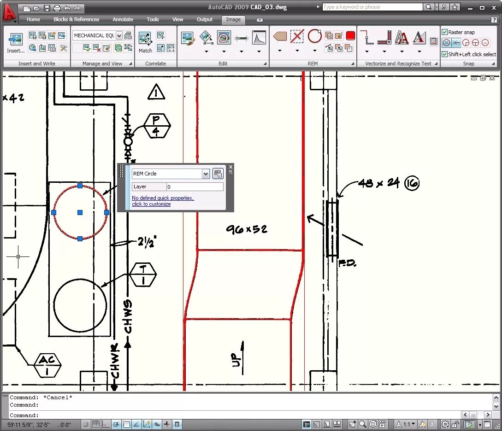Click the text with triangle icon
502x431 pixels.
coord(419,37)
